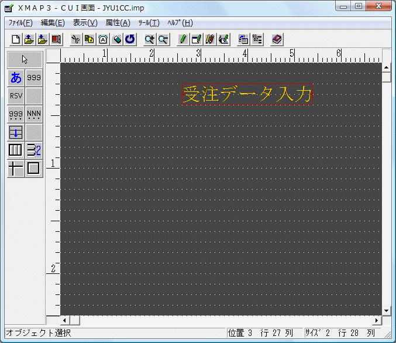The height and width of the screenshot is (343, 396).
Task: Click the New file icon in toolbar
Action: [16, 39]
